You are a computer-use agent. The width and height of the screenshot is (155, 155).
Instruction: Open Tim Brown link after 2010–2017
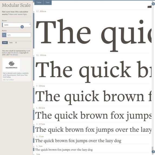pos(14,55)
